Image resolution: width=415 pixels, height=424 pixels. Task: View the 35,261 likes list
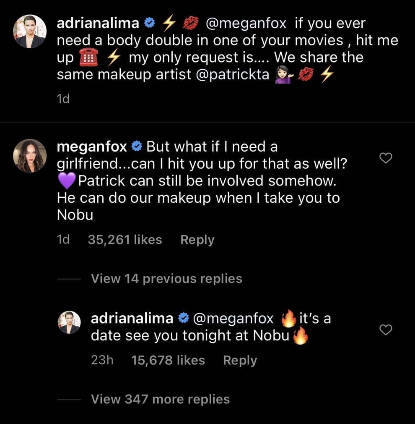pos(125,240)
